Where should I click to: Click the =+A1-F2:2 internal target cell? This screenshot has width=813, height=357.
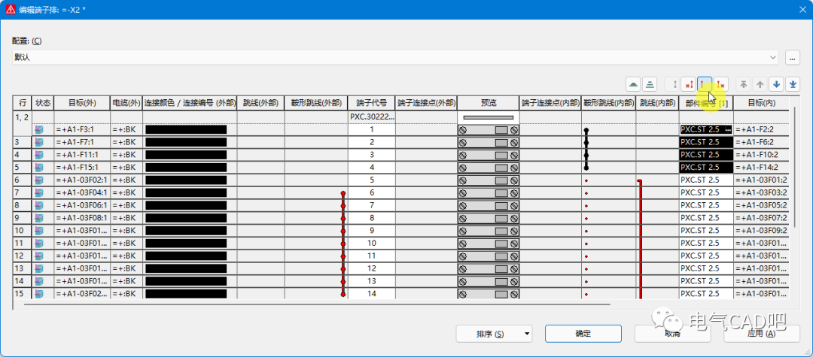(761, 130)
